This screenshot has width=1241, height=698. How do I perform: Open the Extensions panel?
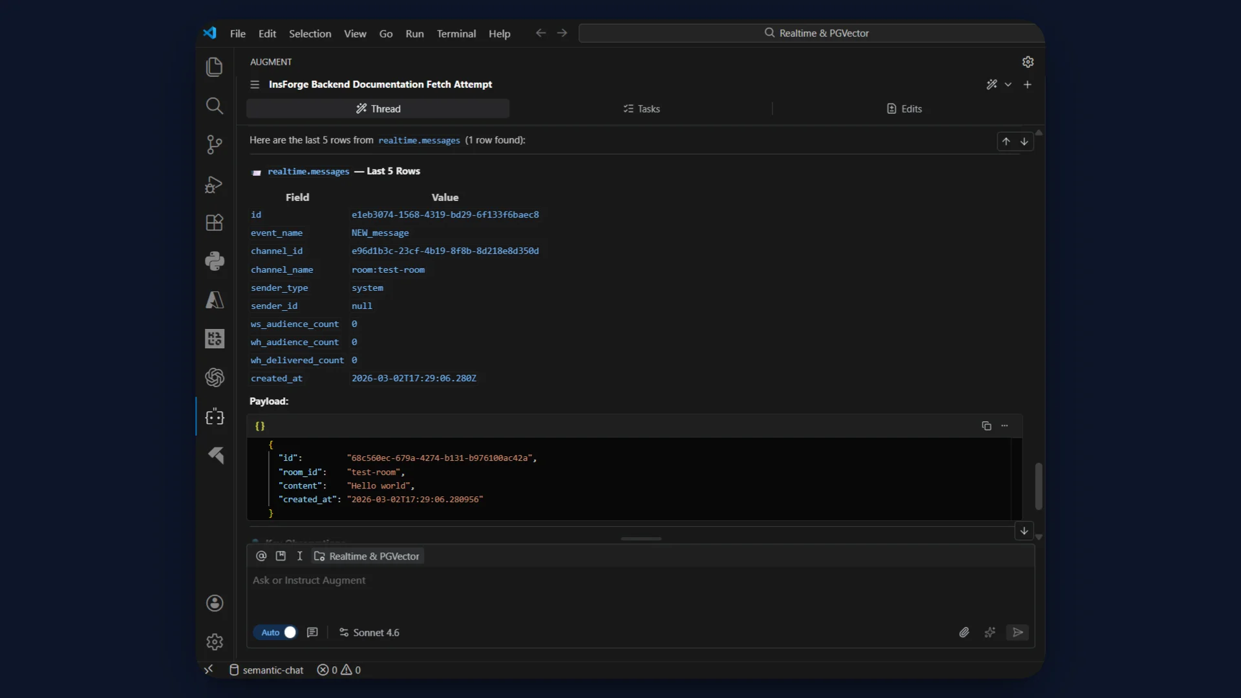214,222
